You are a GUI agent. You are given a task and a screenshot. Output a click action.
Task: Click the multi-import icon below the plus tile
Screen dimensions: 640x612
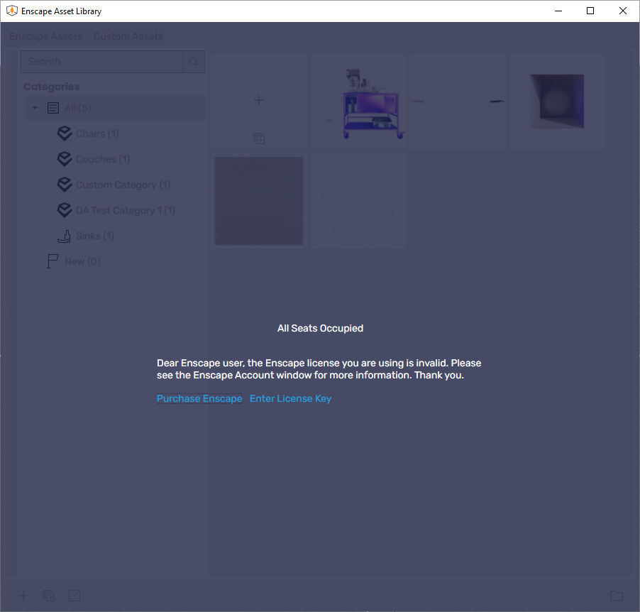259,139
